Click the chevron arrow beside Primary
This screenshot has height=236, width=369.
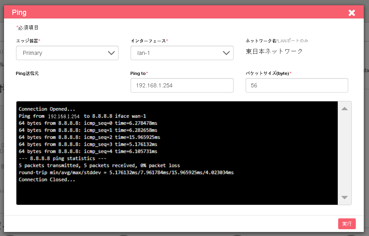point(111,53)
